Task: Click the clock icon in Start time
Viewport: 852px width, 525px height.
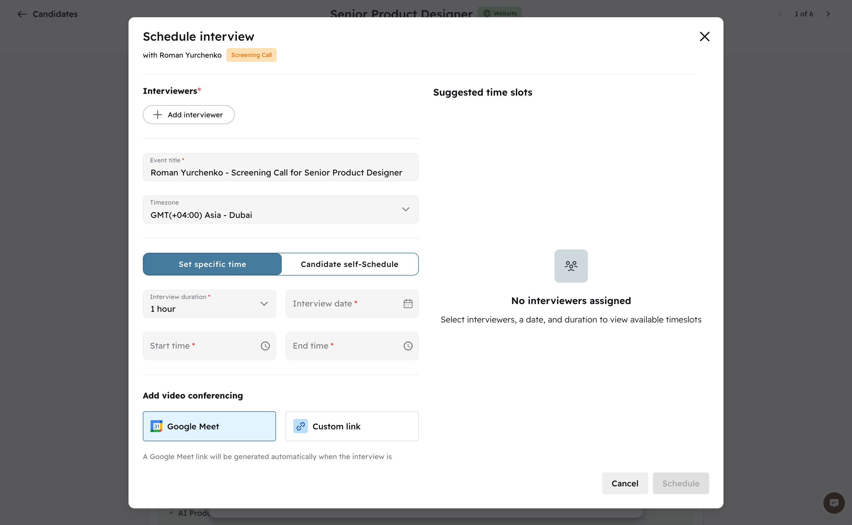Action: tap(265, 346)
